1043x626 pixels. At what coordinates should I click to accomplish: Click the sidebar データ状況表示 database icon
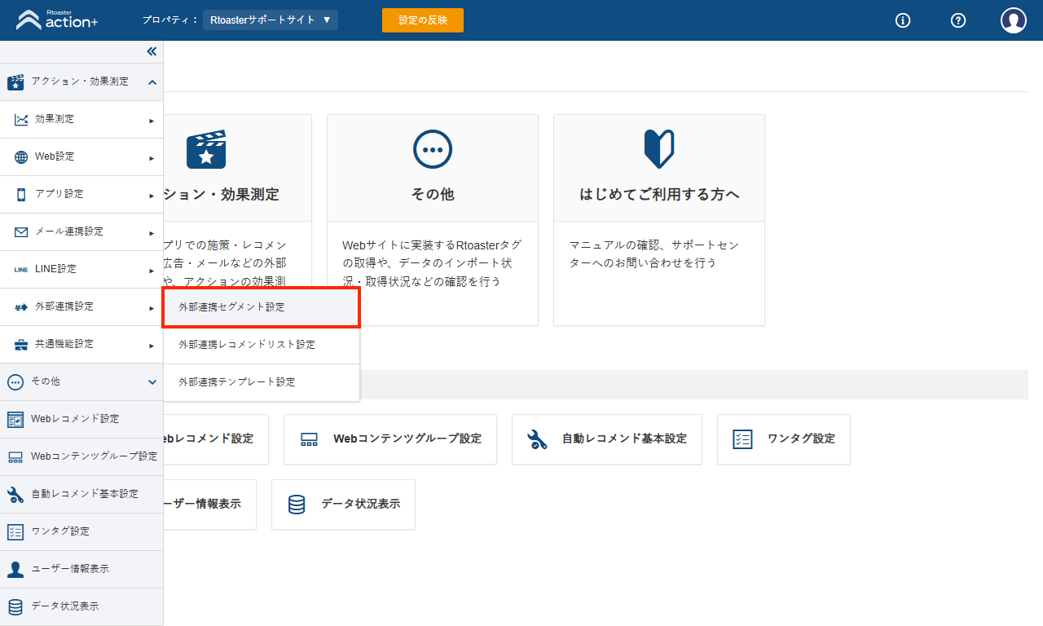coord(15,607)
